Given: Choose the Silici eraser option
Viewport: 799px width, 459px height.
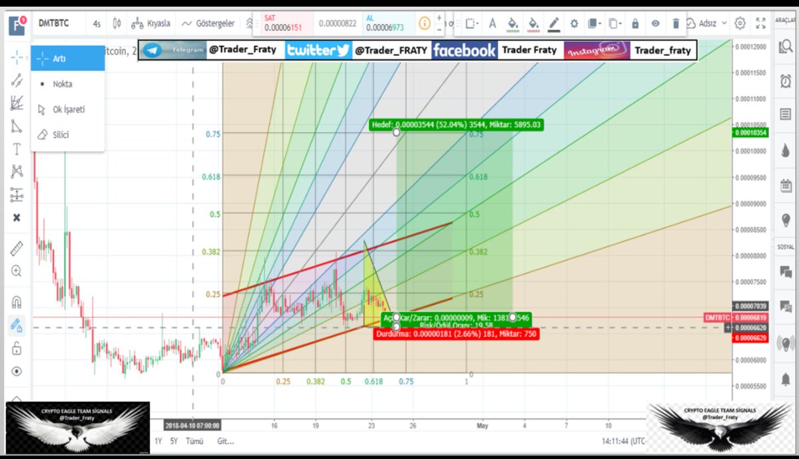Looking at the screenshot, I should click(x=68, y=134).
